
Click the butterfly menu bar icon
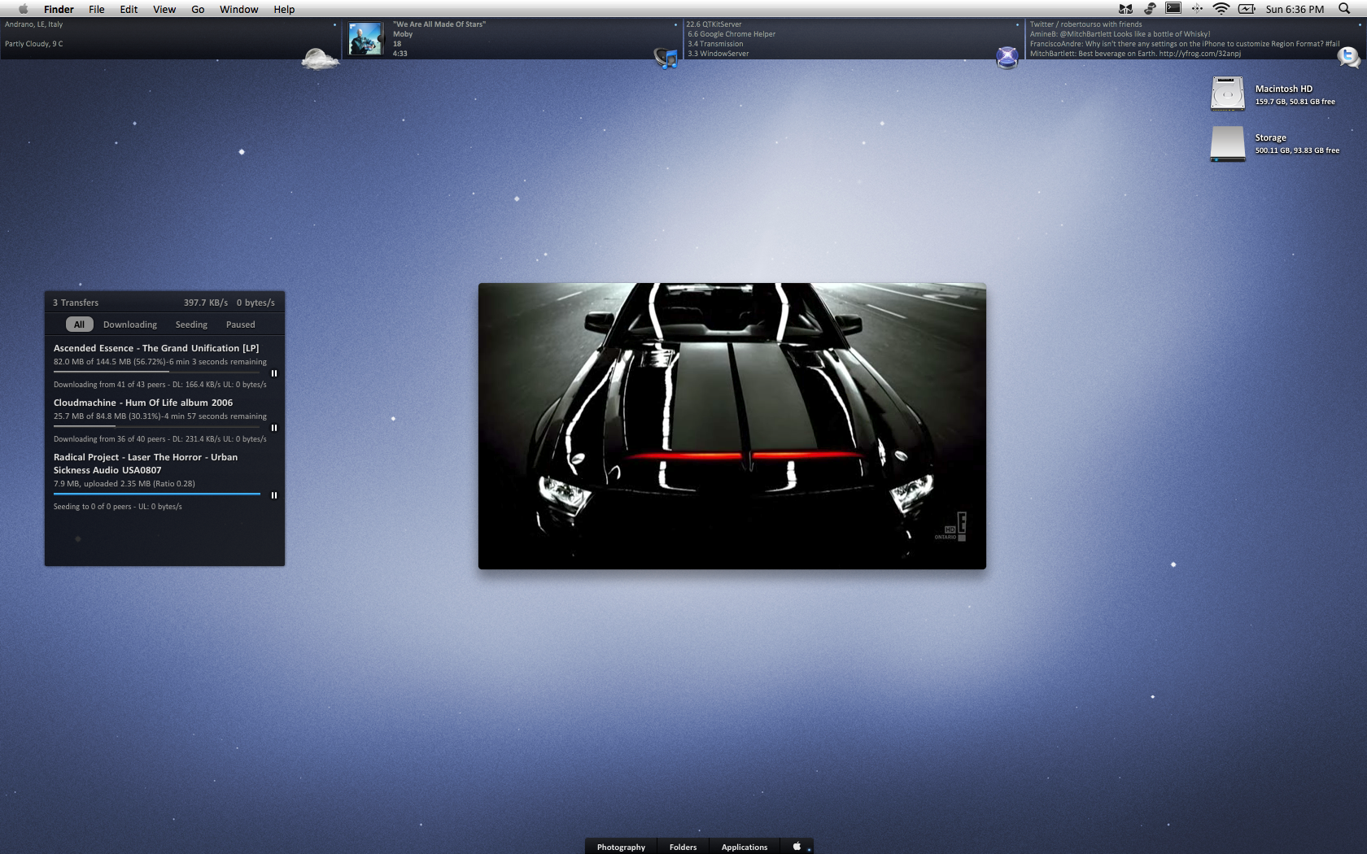[x=1125, y=9]
